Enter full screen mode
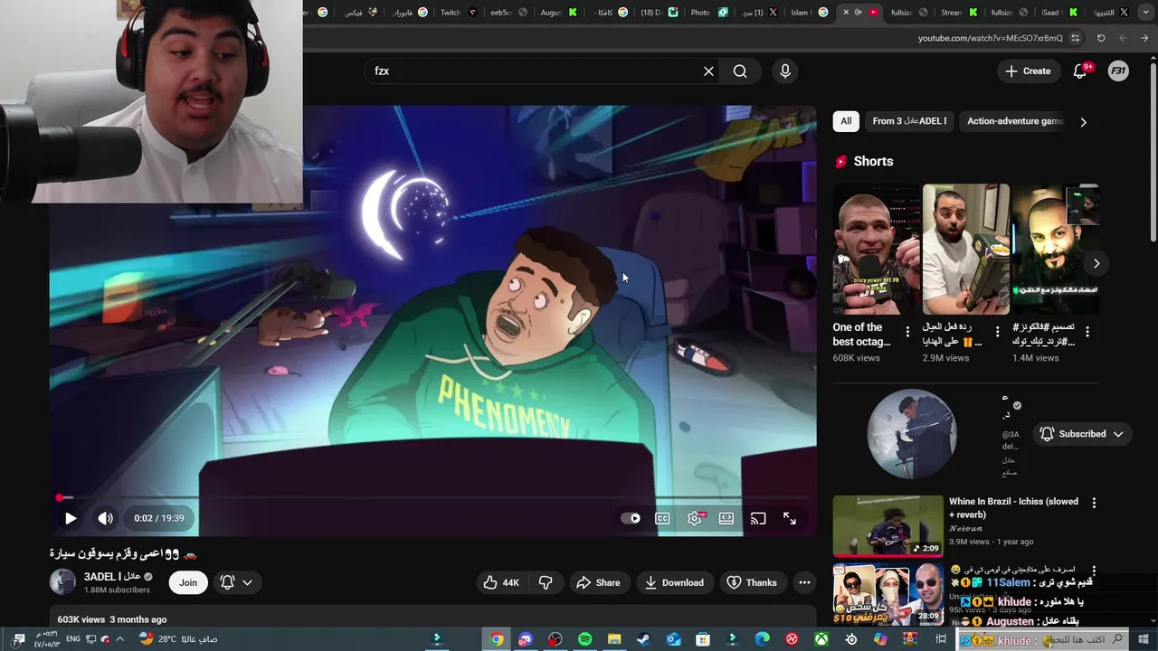 click(x=790, y=518)
